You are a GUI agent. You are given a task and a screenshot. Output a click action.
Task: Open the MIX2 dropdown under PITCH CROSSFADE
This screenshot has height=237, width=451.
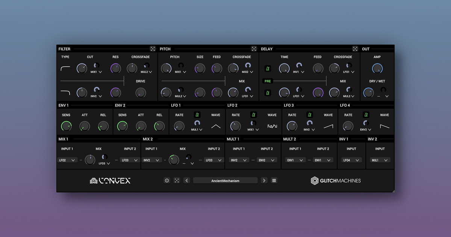pos(248,72)
